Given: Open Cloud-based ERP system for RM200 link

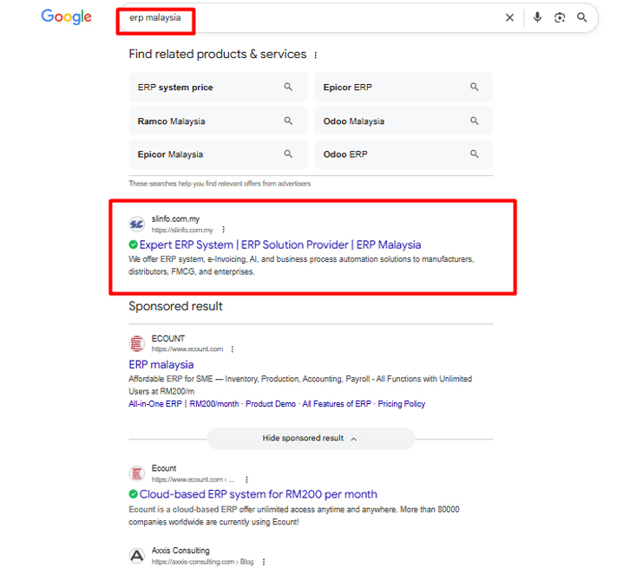Looking at the screenshot, I should pyautogui.click(x=258, y=494).
